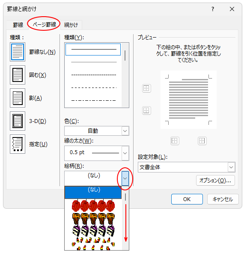The width and height of the screenshot is (247, 257).
Task: Click the キャンセル button
Action: 223,199
